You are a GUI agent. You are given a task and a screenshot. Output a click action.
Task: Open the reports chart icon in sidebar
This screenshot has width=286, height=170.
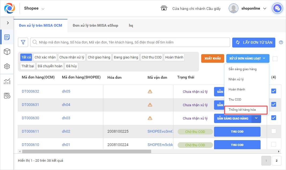7,81
